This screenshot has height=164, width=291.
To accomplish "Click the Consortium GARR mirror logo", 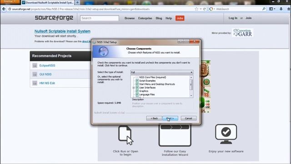I will 242,33.
